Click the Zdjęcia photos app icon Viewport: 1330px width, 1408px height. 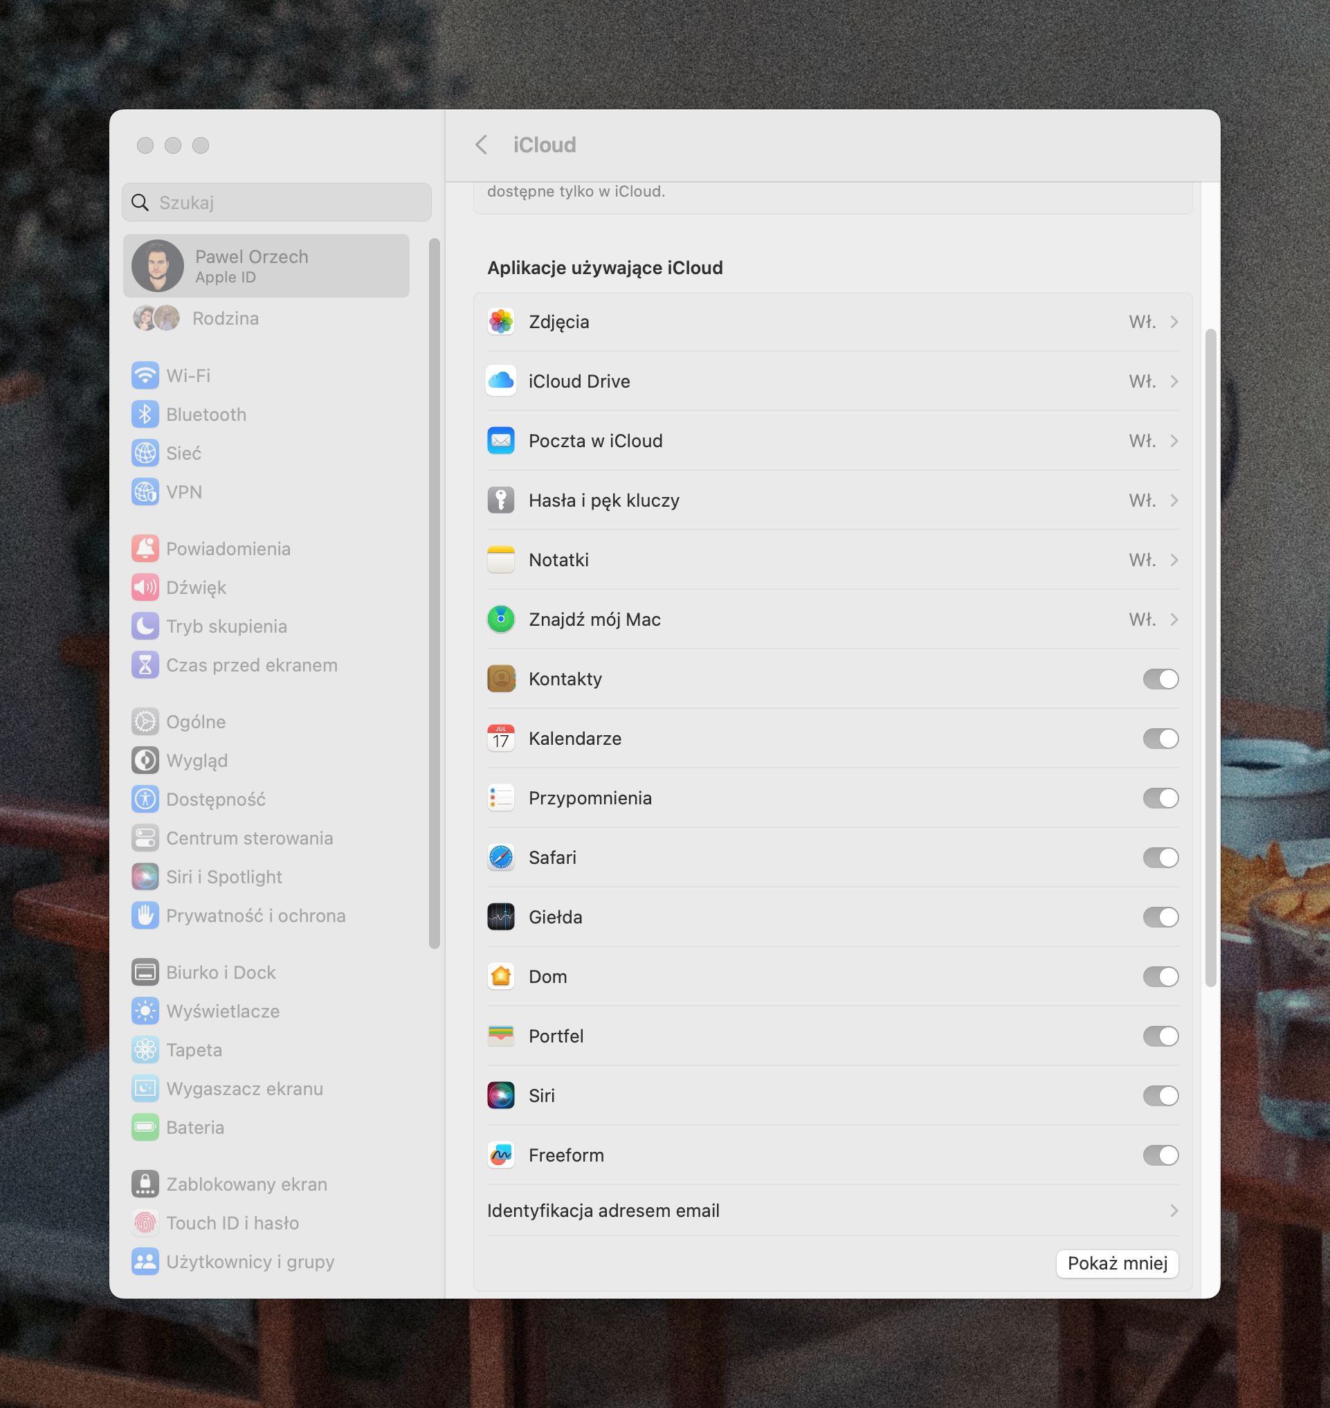click(500, 322)
